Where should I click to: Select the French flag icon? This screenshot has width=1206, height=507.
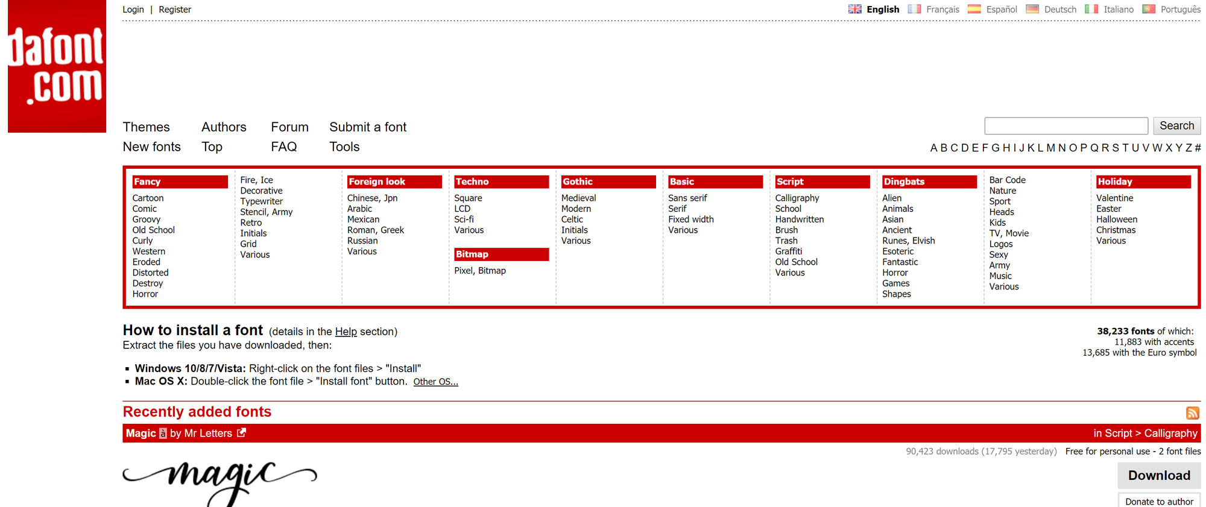(x=914, y=9)
